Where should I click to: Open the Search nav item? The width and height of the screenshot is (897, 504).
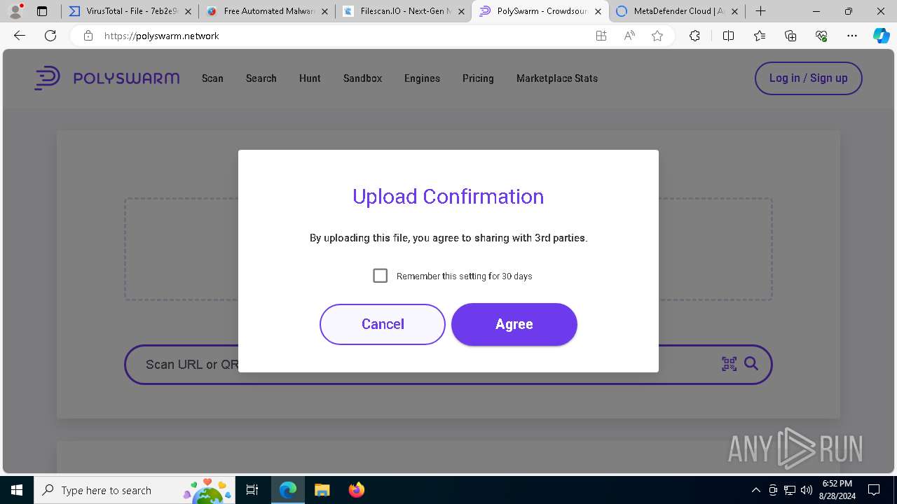click(261, 78)
